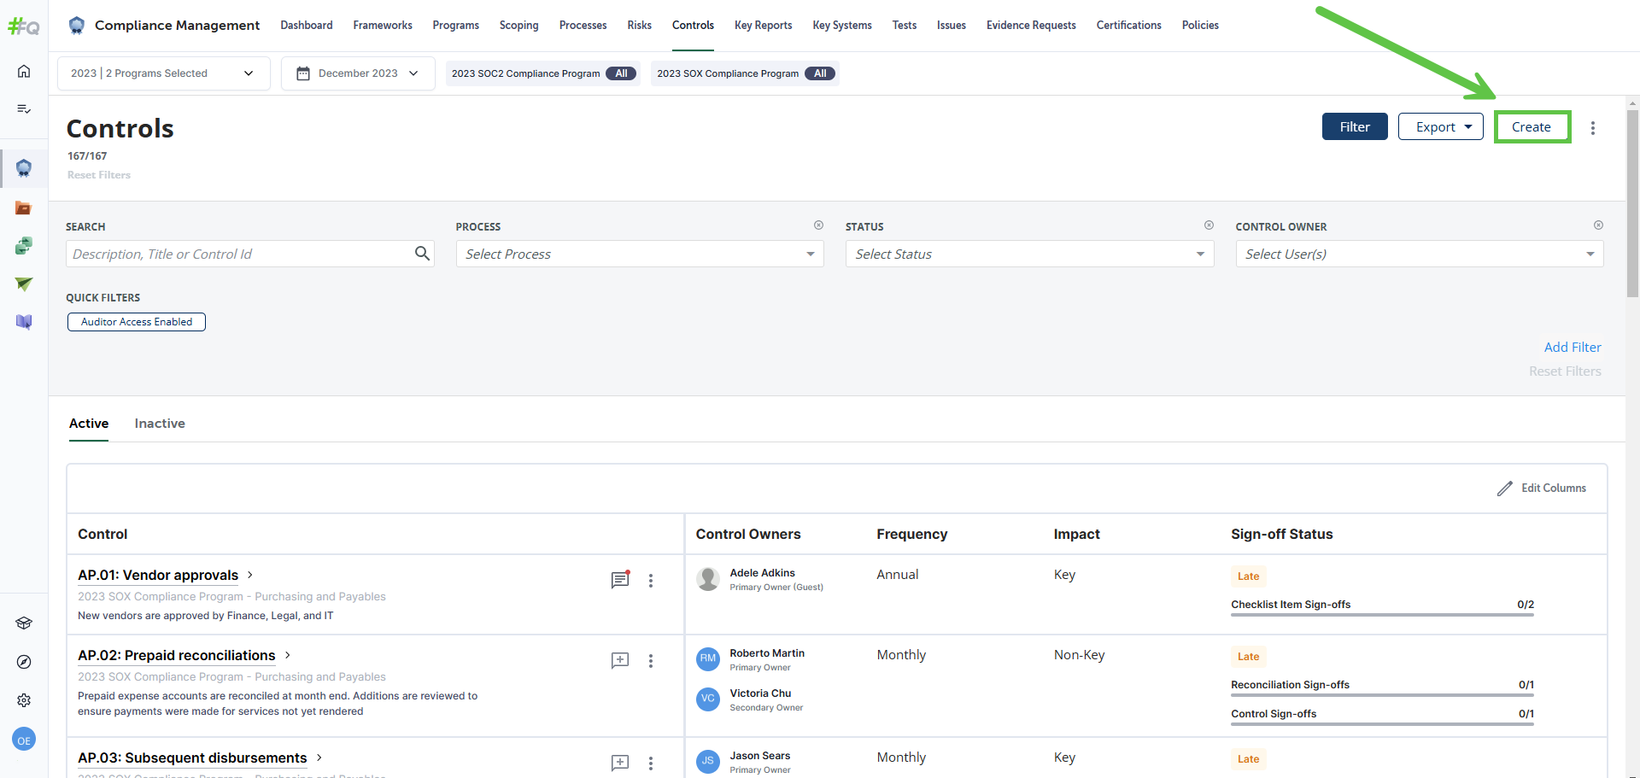Image resolution: width=1640 pixels, height=778 pixels.
Task: Switch to the Inactive tab
Action: [160, 424]
